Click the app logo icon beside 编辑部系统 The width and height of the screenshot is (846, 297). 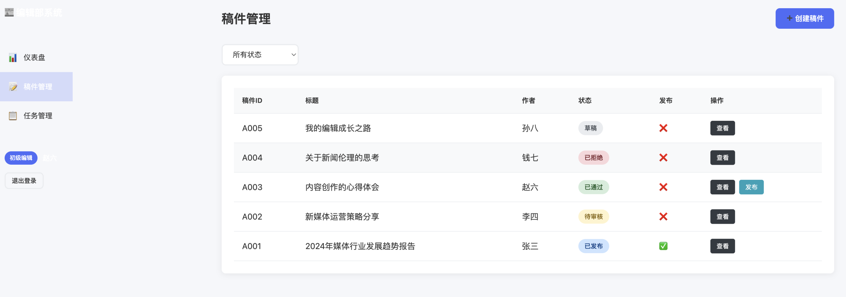point(9,12)
